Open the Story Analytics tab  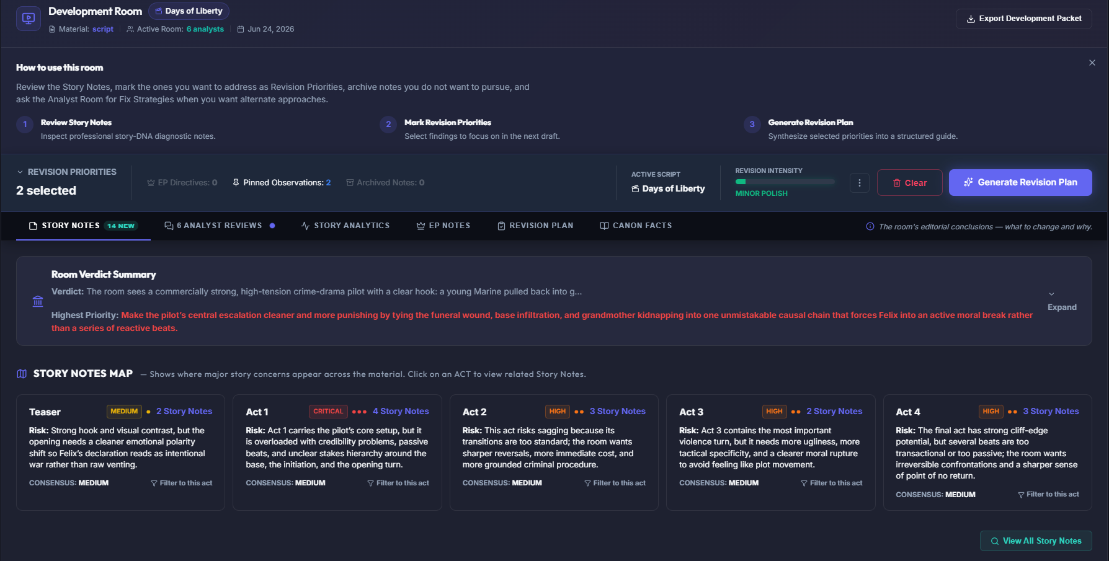pyautogui.click(x=345, y=226)
